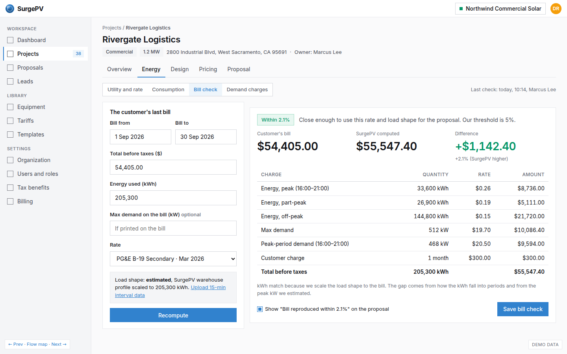Open the DR user avatar
Screen dimensions: 567x354
point(556,9)
